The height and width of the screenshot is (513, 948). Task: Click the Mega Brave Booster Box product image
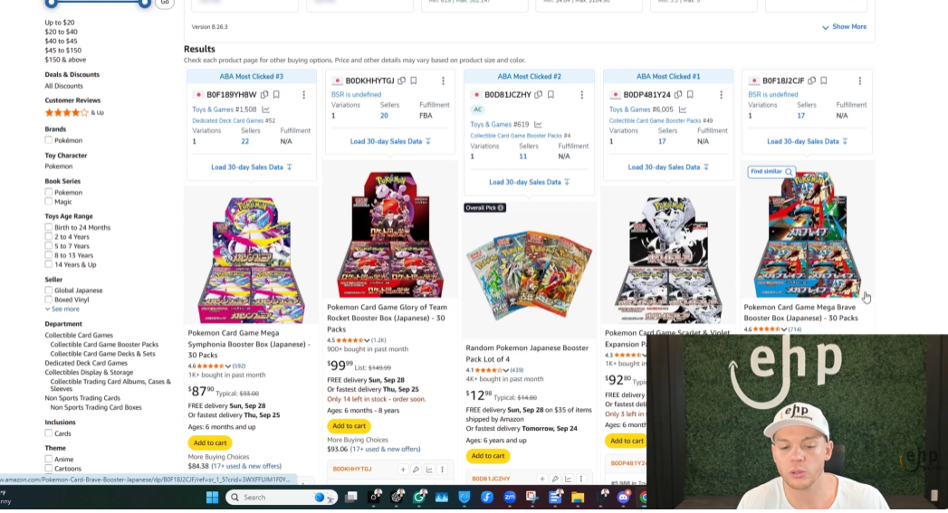[x=807, y=233]
